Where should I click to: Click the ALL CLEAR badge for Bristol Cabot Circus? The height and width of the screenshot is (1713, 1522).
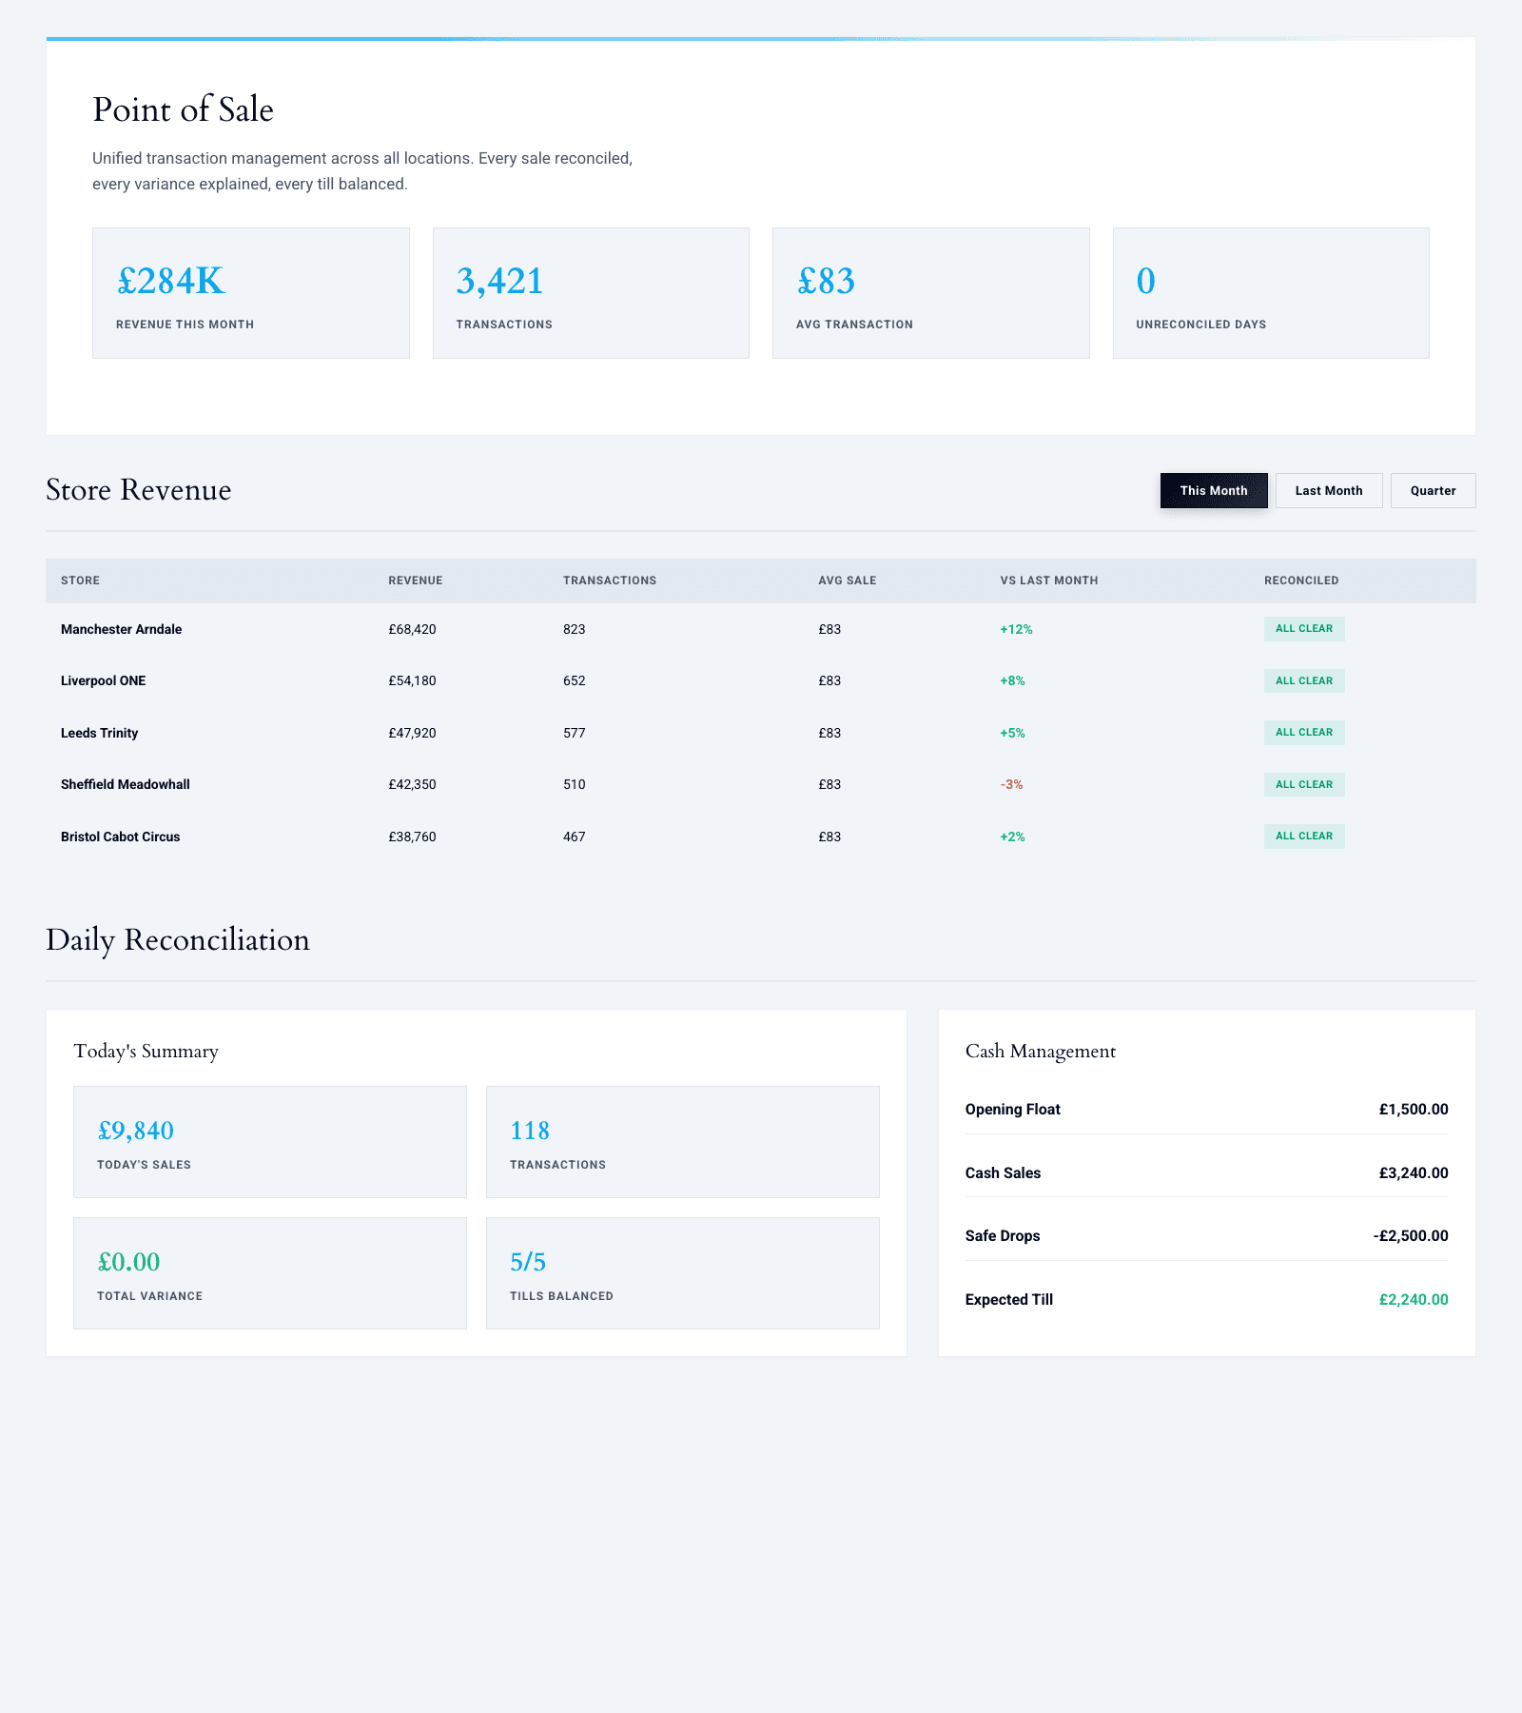click(1303, 836)
